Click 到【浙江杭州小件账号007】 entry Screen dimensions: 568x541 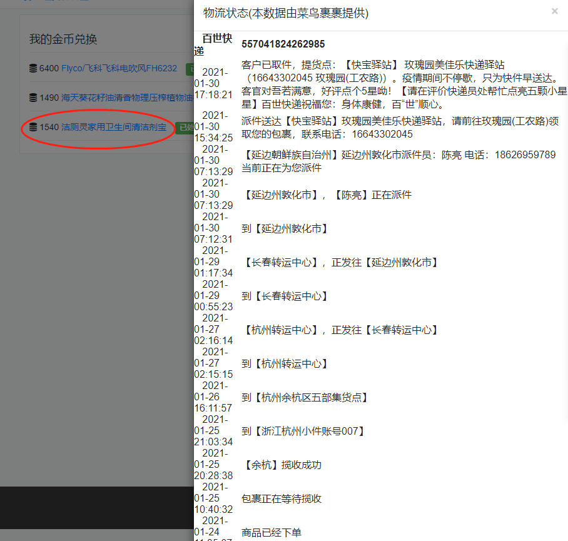(303, 432)
